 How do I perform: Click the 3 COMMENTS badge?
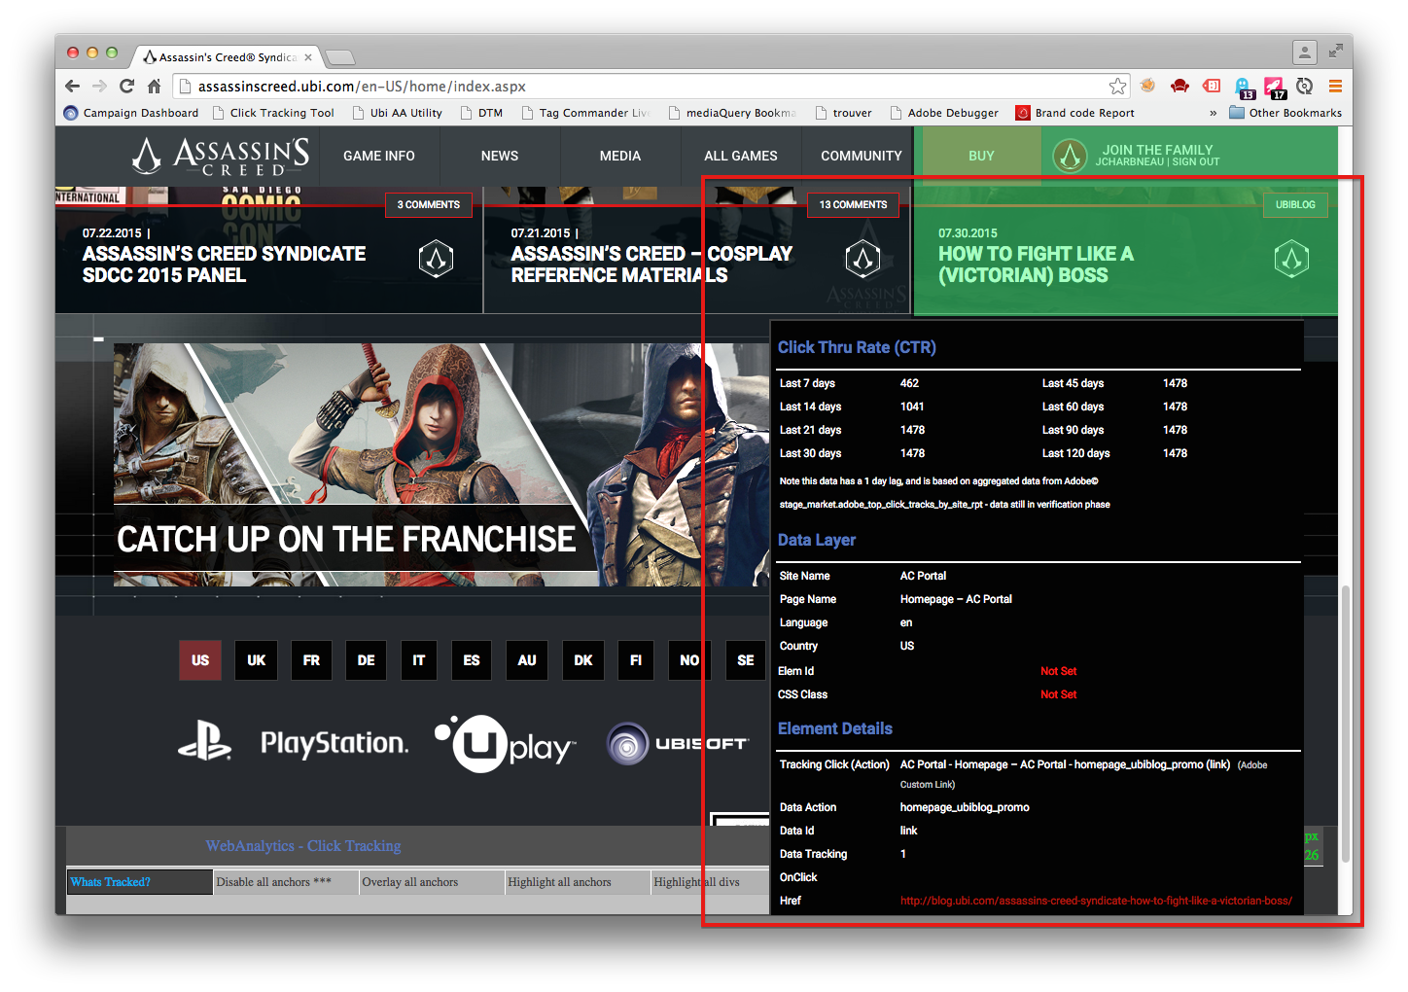(x=429, y=205)
